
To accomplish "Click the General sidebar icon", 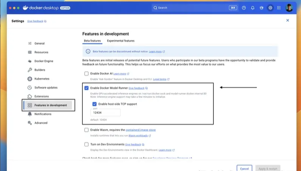I will click(x=30, y=43).
